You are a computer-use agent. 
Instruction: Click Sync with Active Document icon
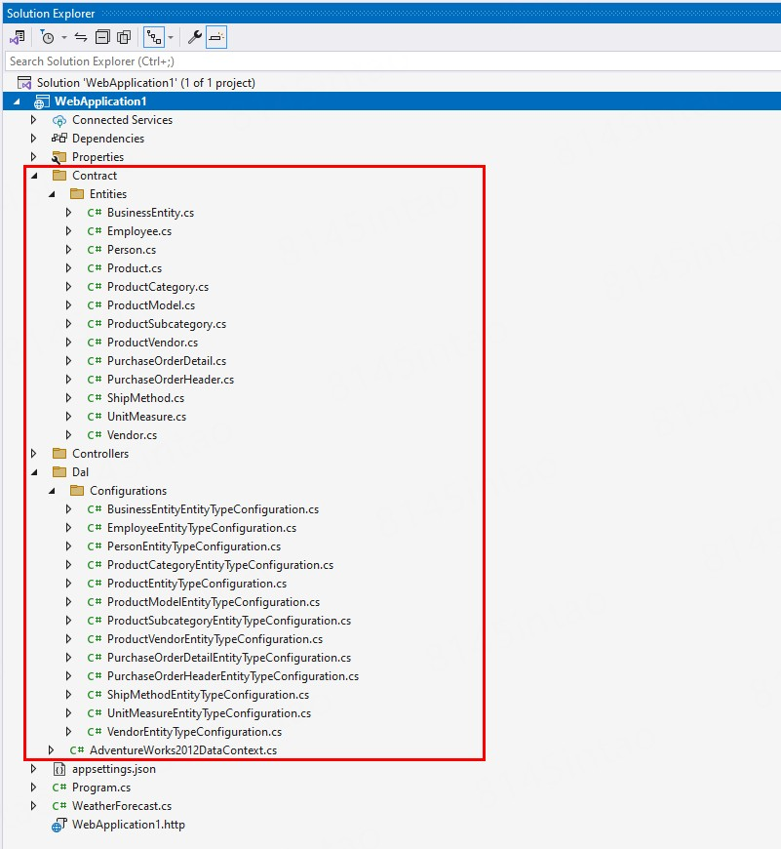[81, 37]
